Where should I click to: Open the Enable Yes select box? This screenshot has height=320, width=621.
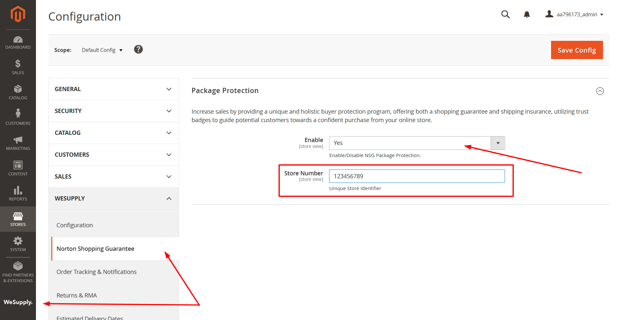417,143
